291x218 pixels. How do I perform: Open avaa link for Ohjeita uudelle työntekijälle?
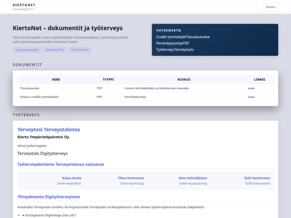tap(251, 97)
